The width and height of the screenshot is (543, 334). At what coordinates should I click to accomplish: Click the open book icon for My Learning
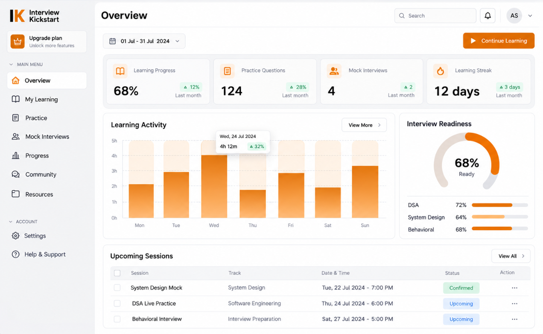[x=16, y=99]
